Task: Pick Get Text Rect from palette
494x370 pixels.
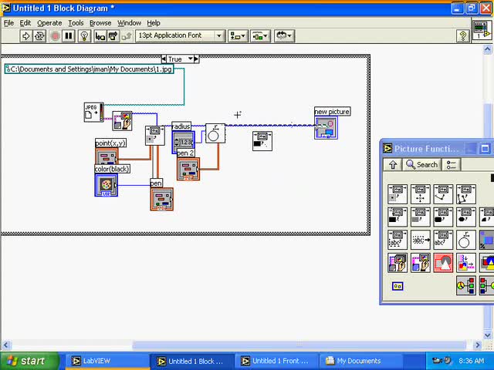Action: tap(420, 240)
